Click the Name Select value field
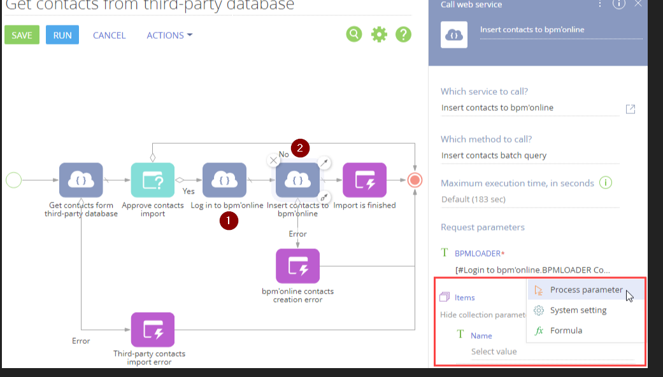Image resolution: width=663 pixels, height=377 pixels. click(552, 352)
